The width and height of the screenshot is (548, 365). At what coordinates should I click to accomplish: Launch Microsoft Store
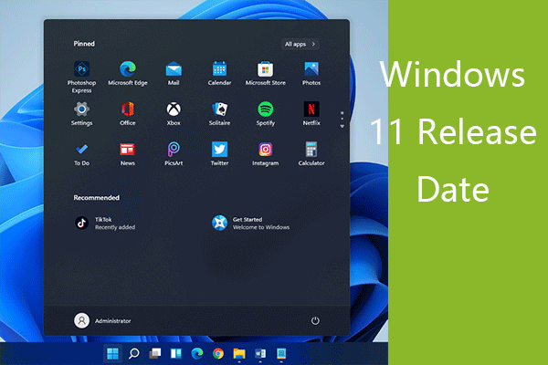click(265, 73)
